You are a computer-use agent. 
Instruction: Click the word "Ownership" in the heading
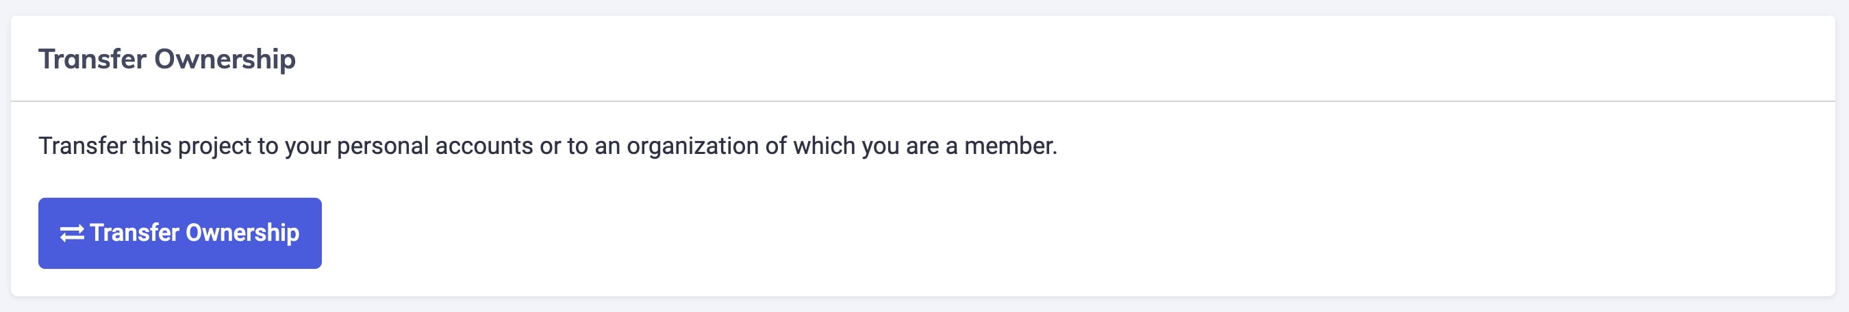tap(225, 59)
